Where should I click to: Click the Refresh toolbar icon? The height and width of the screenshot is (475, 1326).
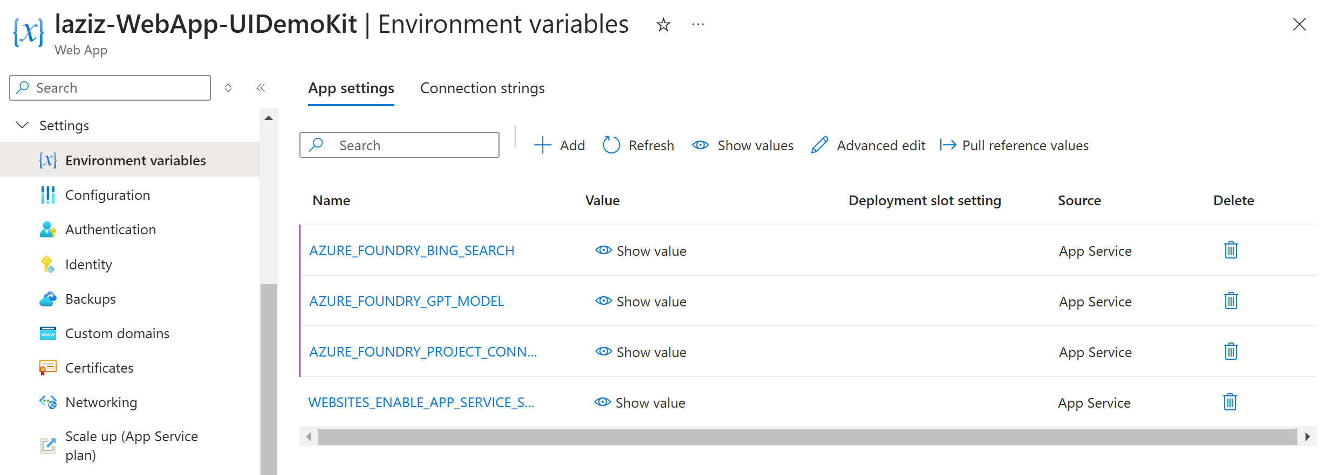pos(611,145)
